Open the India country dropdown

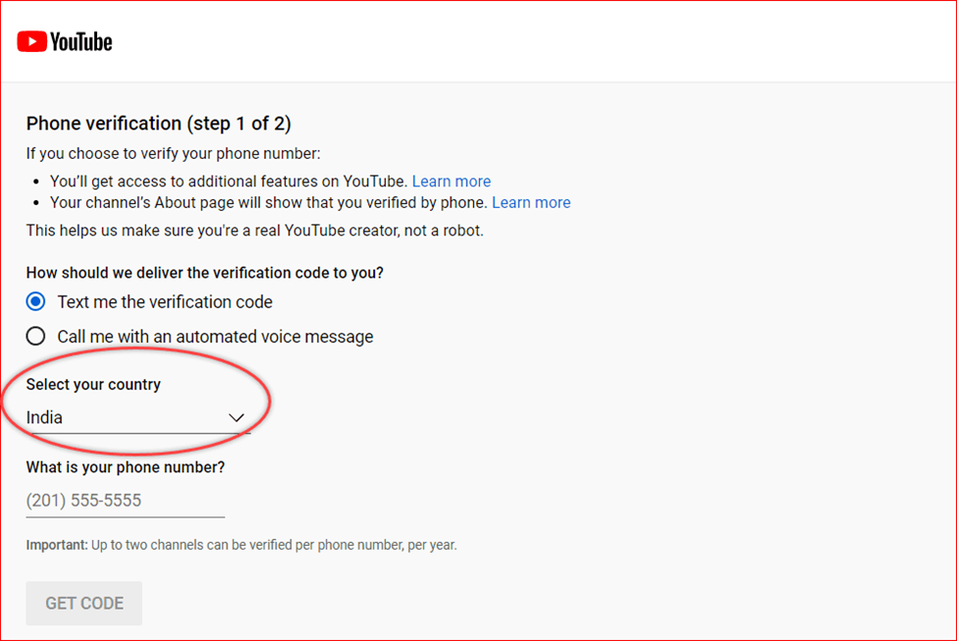point(138,417)
